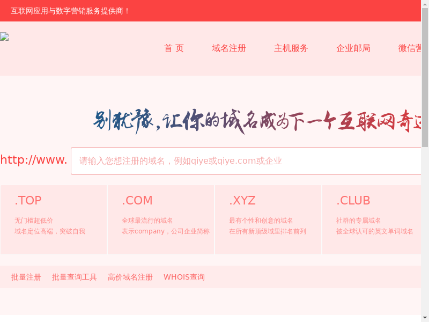The width and height of the screenshot is (429, 322).
Task: Click the scrollbar down arrow
Action: pos(425,318)
